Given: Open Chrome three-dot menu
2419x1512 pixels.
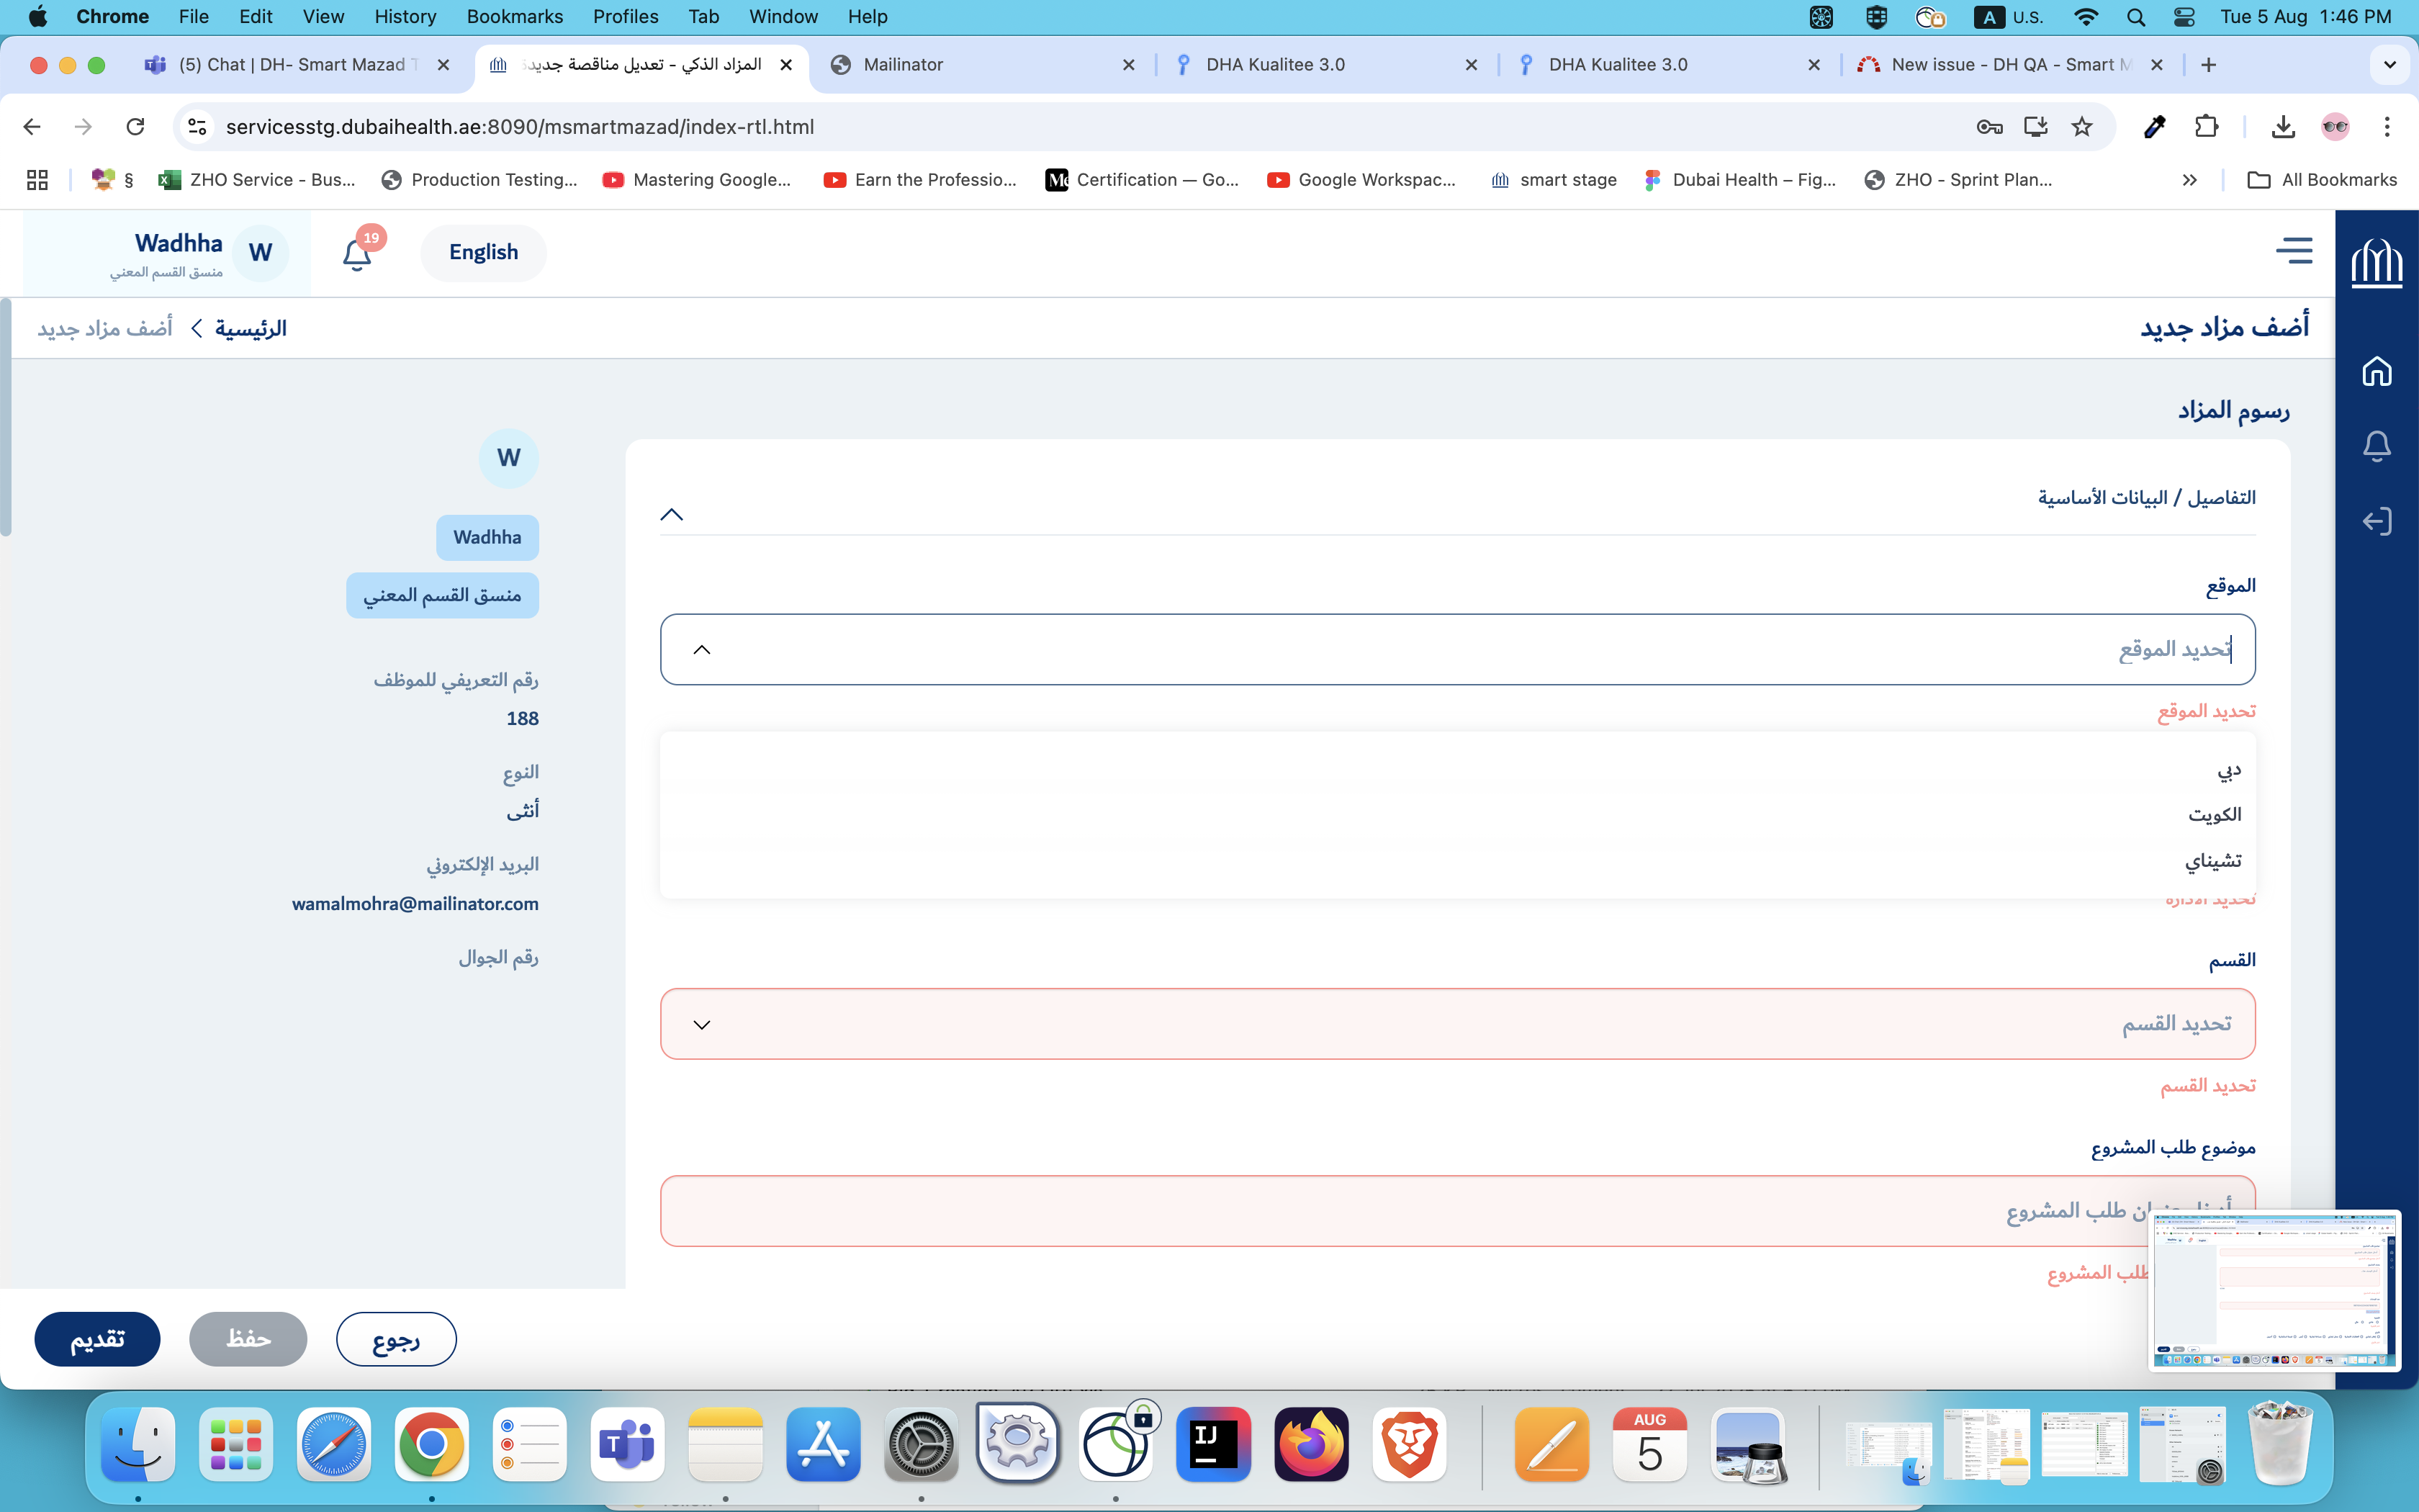Looking at the screenshot, I should (2387, 127).
